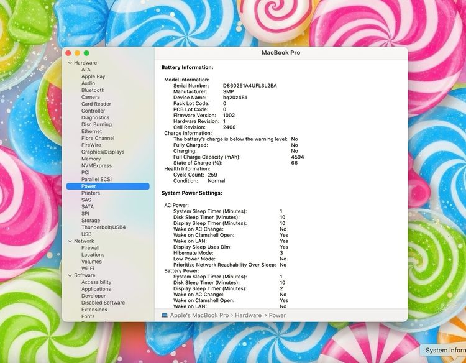Click the Manufacturer value SMP
Screen dimensions: 466x363
[x=228, y=91]
